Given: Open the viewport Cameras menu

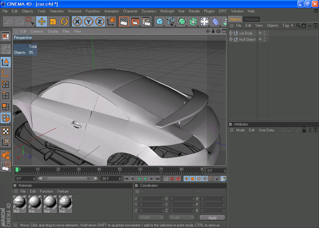Looking at the screenshot, I should click(37, 31).
